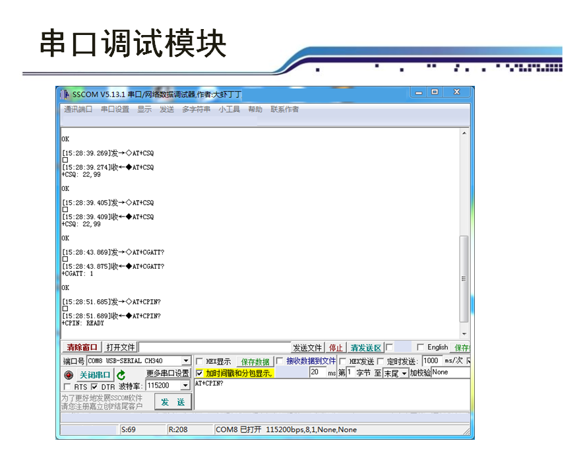Enable HEX发送 checkbox

click(343, 361)
